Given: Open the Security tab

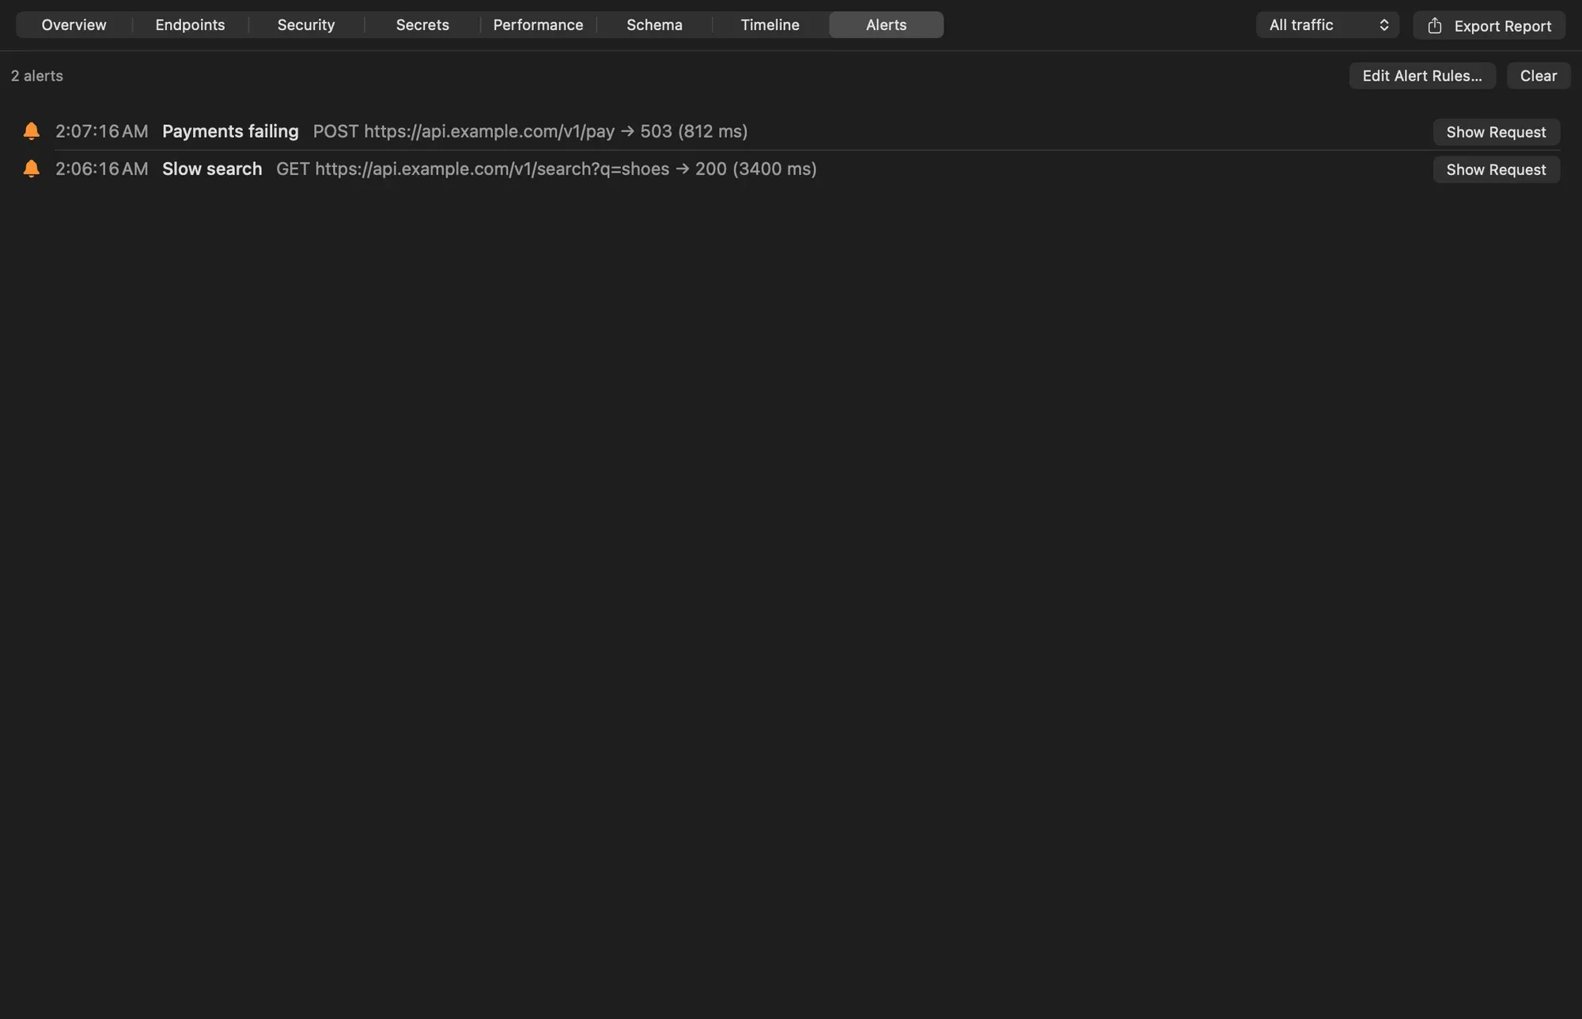Looking at the screenshot, I should 306,25.
